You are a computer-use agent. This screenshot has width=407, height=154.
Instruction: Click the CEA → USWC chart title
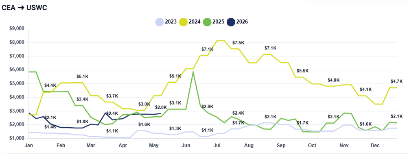pos(24,8)
